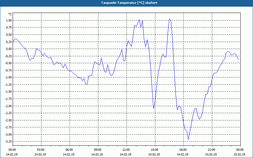Viewport: 253px width, 158px height.
Task: Select the -3,25 y-axis label
Action: 9,142
